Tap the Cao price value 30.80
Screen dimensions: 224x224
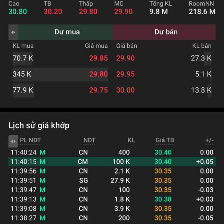pyautogui.click(x=18, y=11)
